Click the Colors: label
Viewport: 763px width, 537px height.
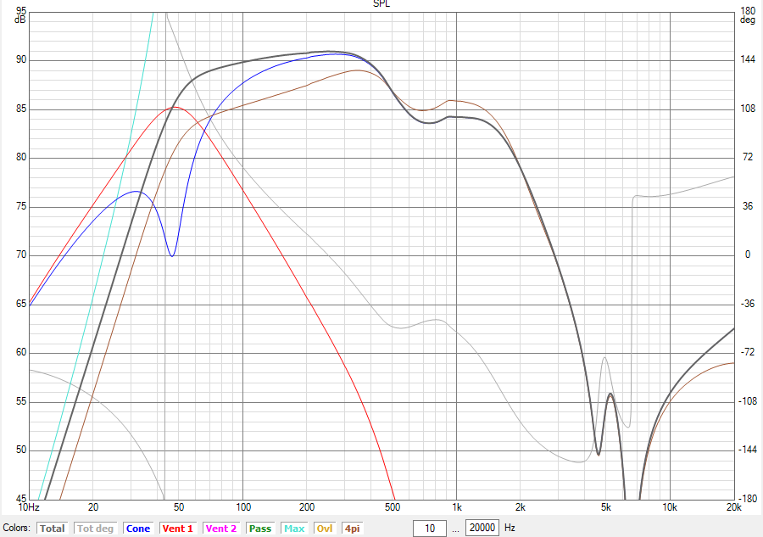(17, 529)
